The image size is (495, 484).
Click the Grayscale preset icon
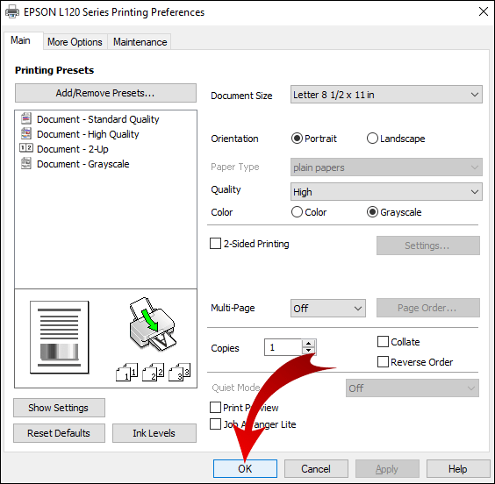click(x=26, y=163)
